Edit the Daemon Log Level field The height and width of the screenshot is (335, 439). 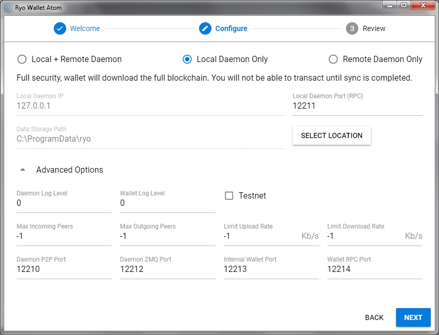click(x=64, y=203)
